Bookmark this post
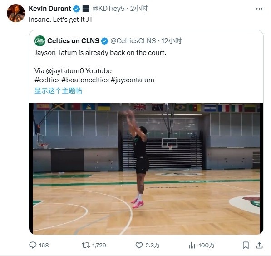This screenshot has width=271, height=256. coord(246,245)
